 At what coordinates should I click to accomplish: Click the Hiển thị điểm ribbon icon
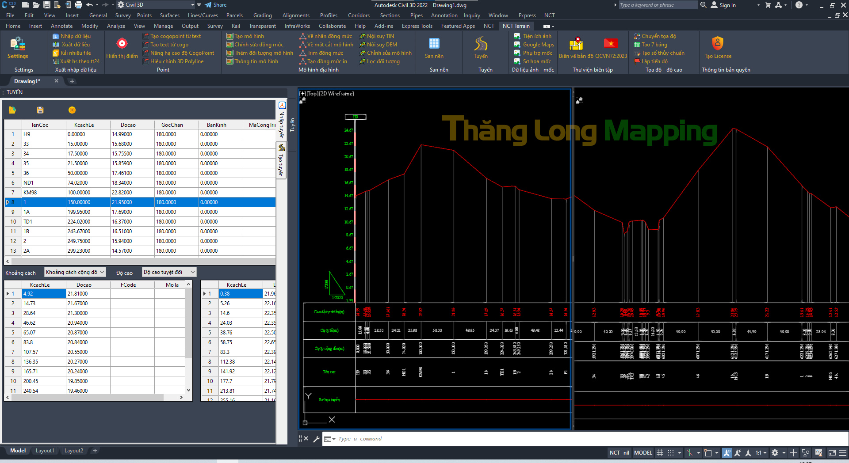point(122,44)
